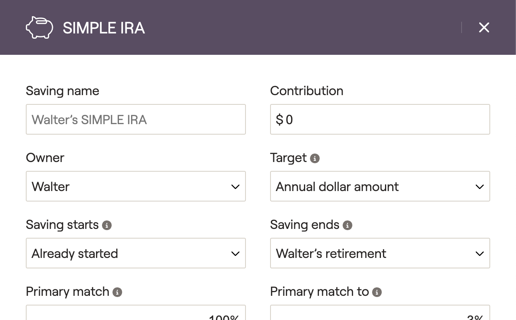Open info icon next to Primary match
The image size is (516, 320).
coord(117,292)
